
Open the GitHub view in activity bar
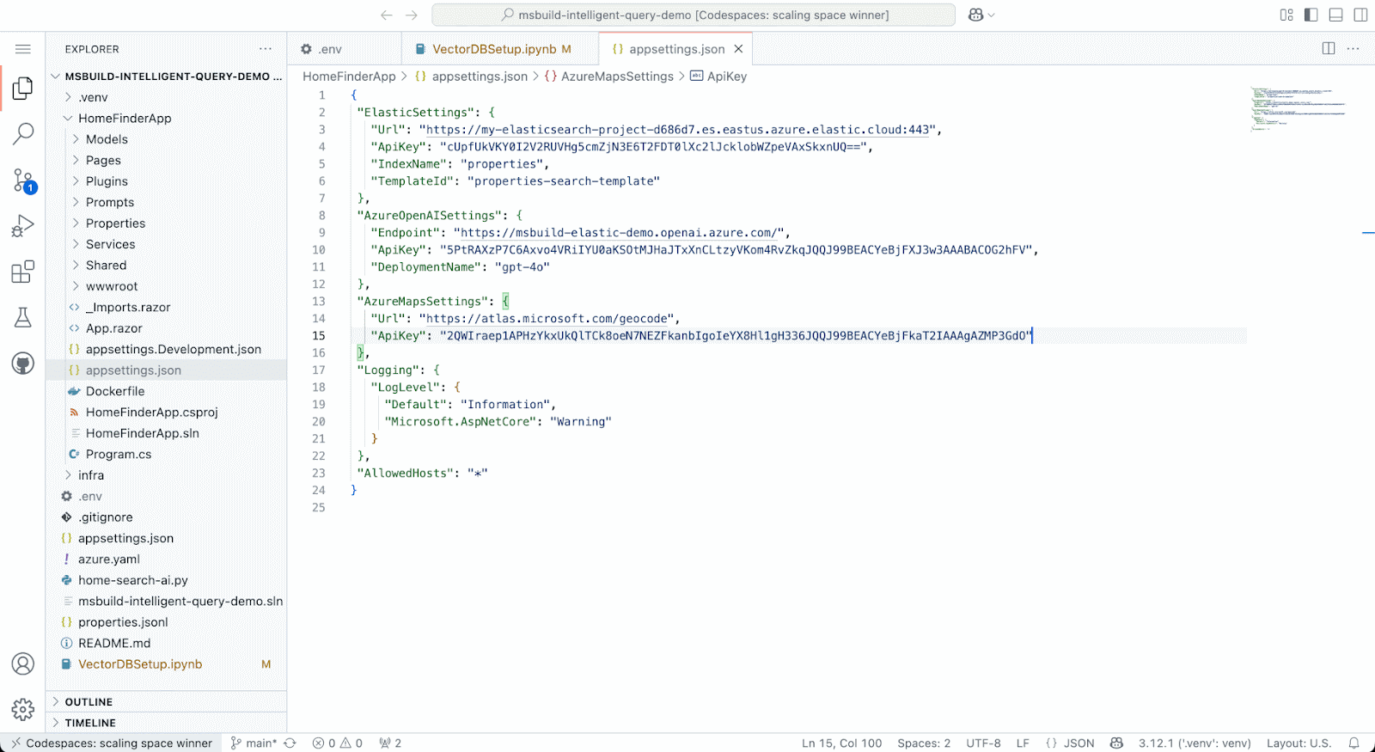click(x=23, y=364)
